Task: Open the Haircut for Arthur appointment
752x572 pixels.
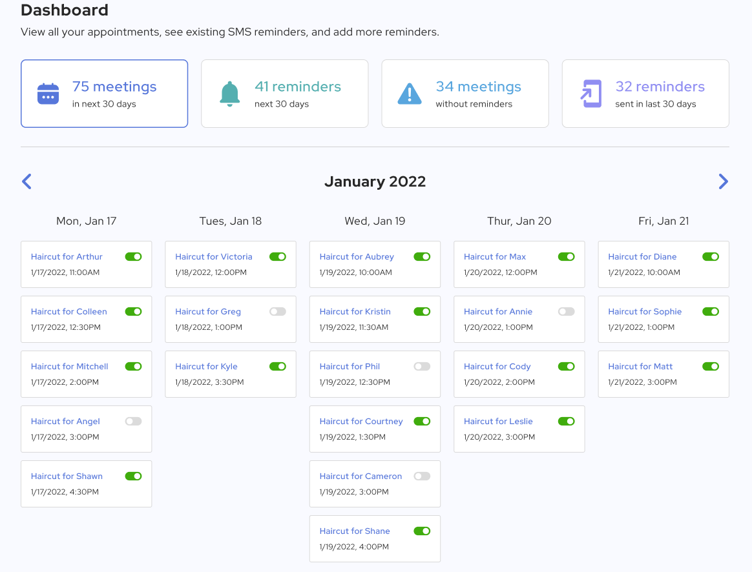Action: pyautogui.click(x=67, y=257)
